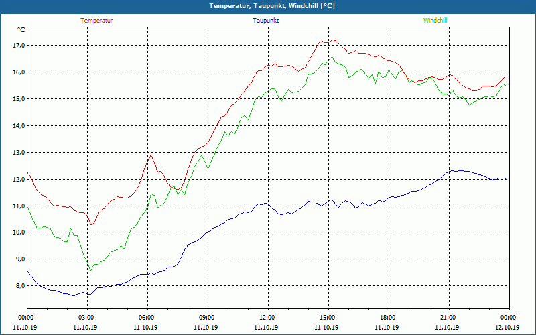Click the 16,0 y-axis value
536x335 pixels.
pyautogui.click(x=19, y=72)
